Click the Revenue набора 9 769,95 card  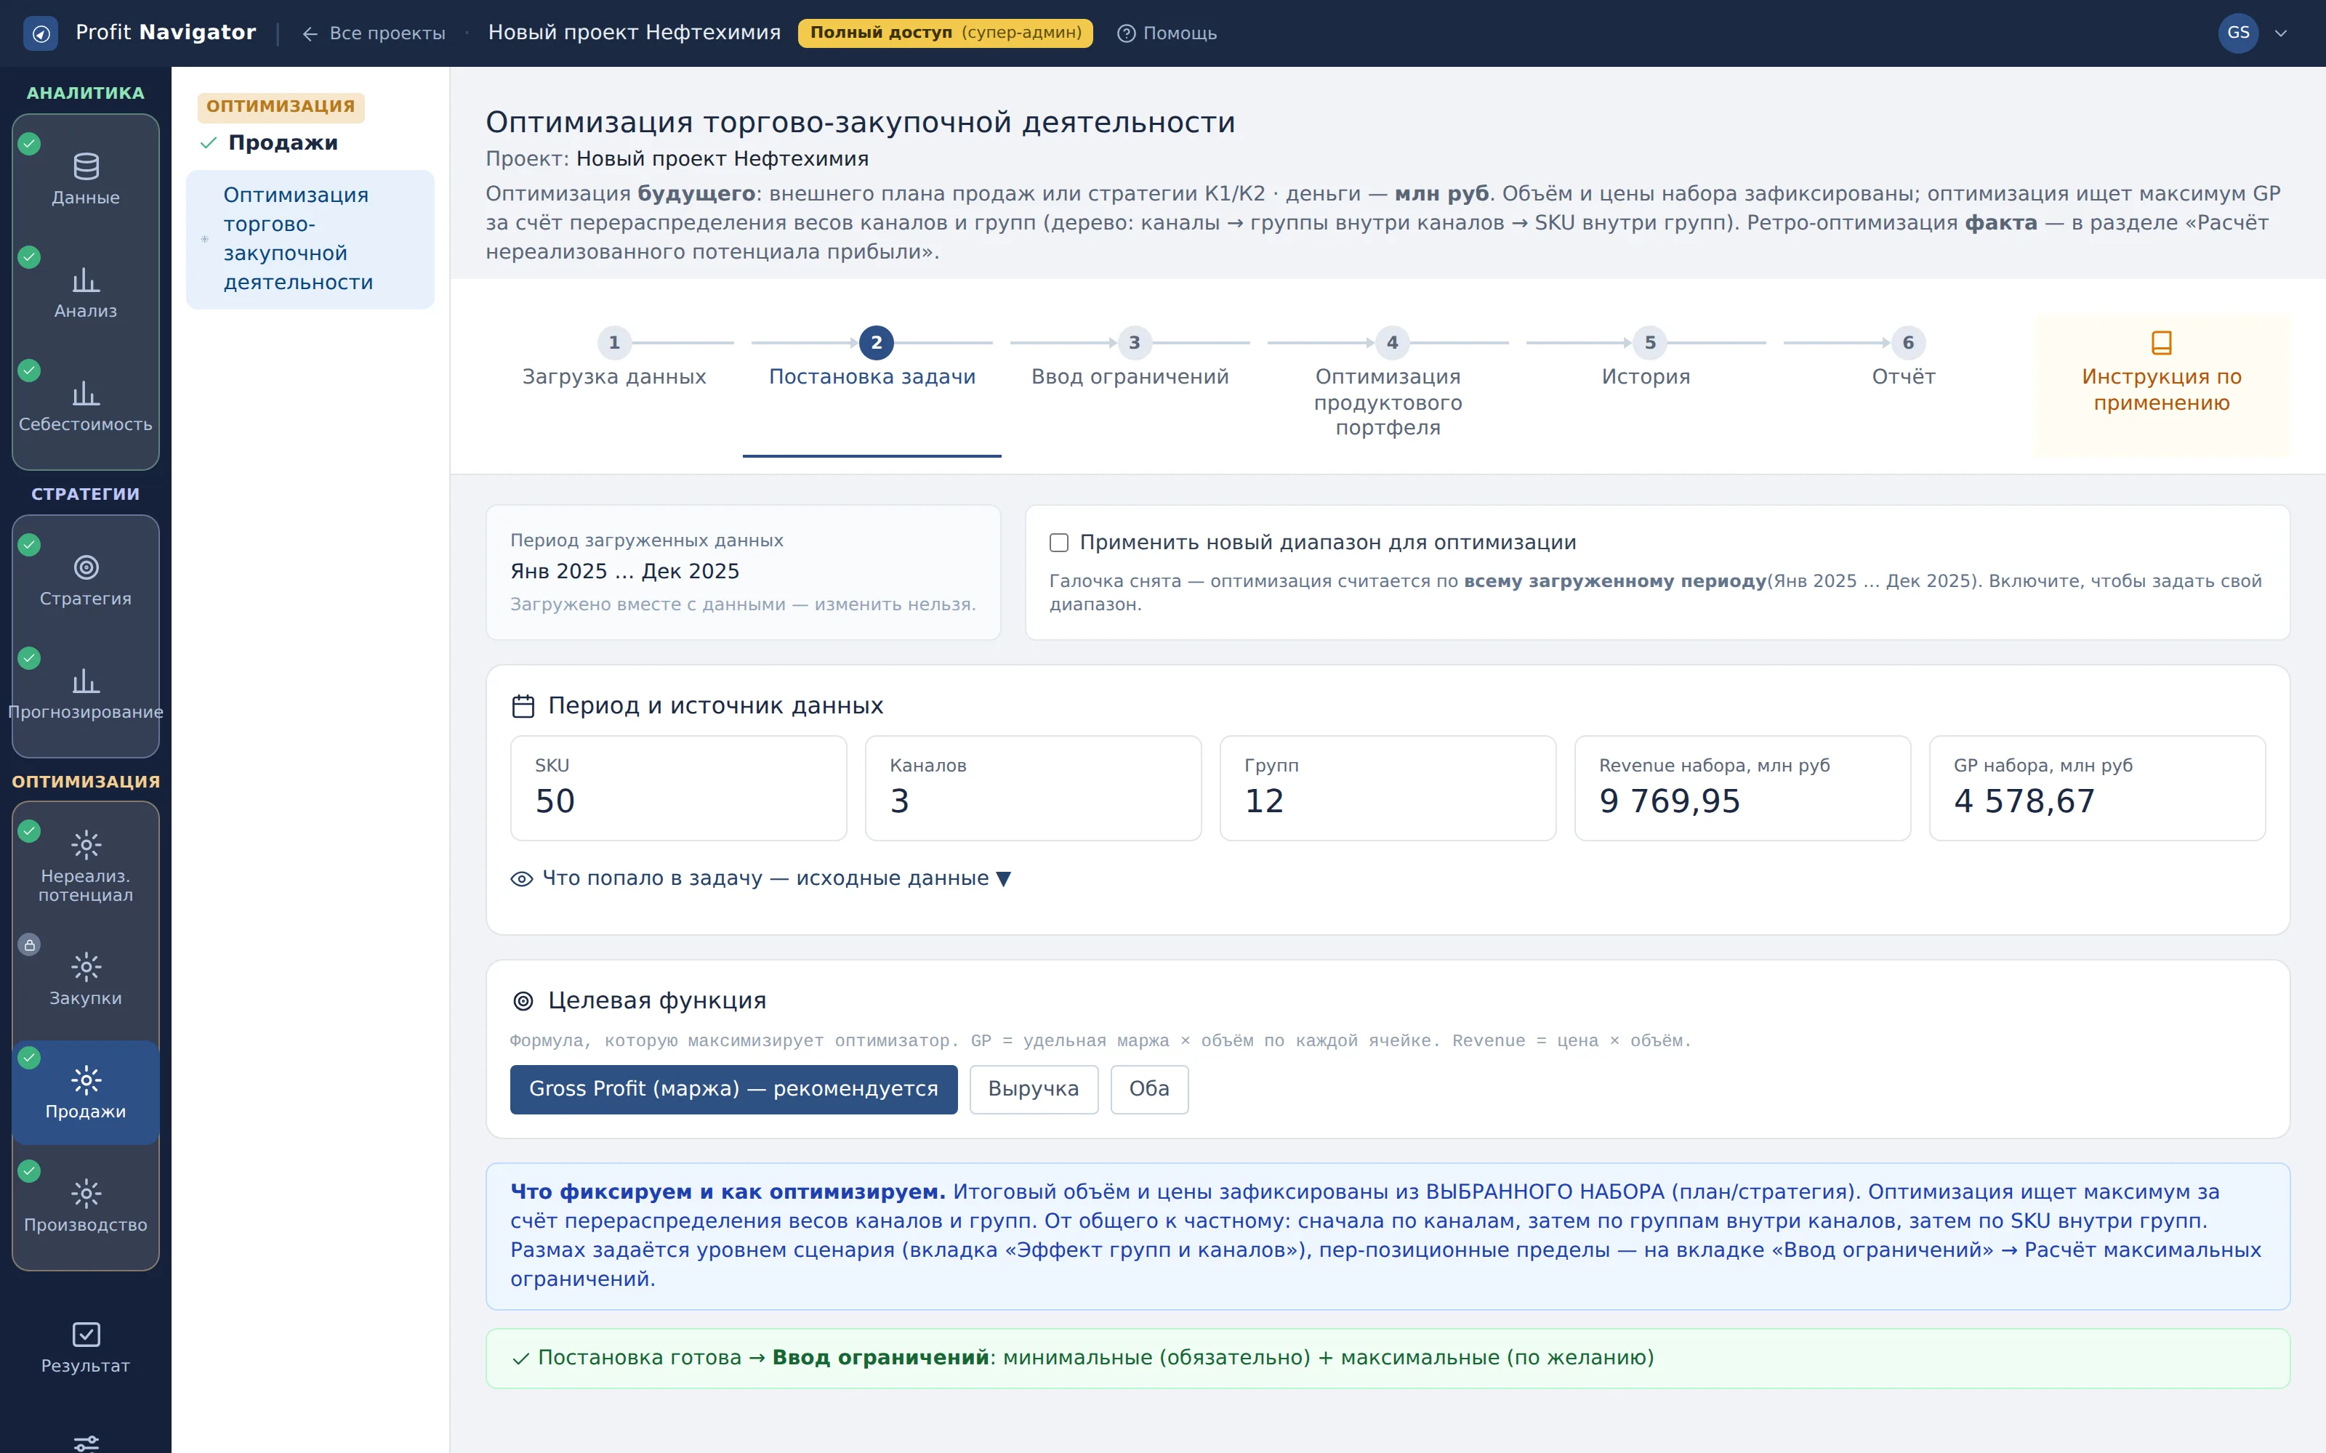[1742, 788]
